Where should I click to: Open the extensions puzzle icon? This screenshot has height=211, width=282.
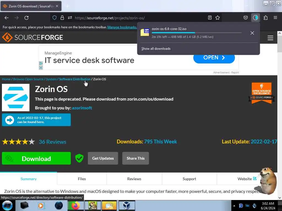265,18
